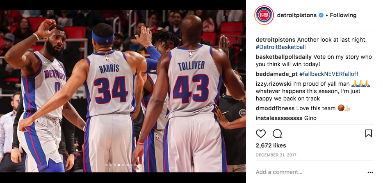
Task: Visit the dmoddfitness profile
Action: (x=275, y=108)
